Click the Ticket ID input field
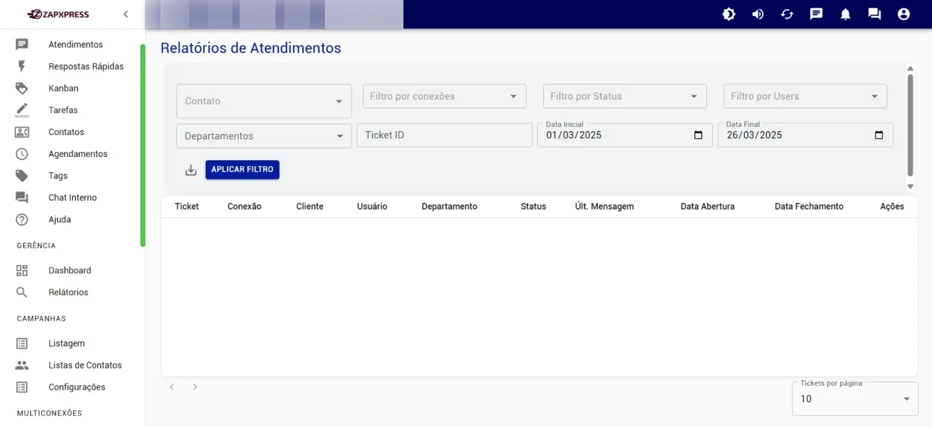Screen dimensions: 932x427 coord(445,135)
